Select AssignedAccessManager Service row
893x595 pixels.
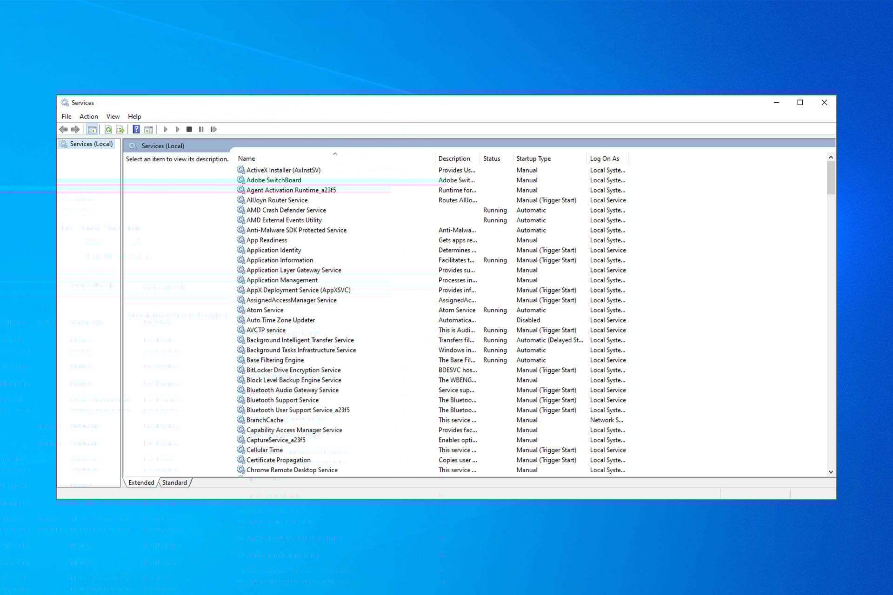pos(291,300)
